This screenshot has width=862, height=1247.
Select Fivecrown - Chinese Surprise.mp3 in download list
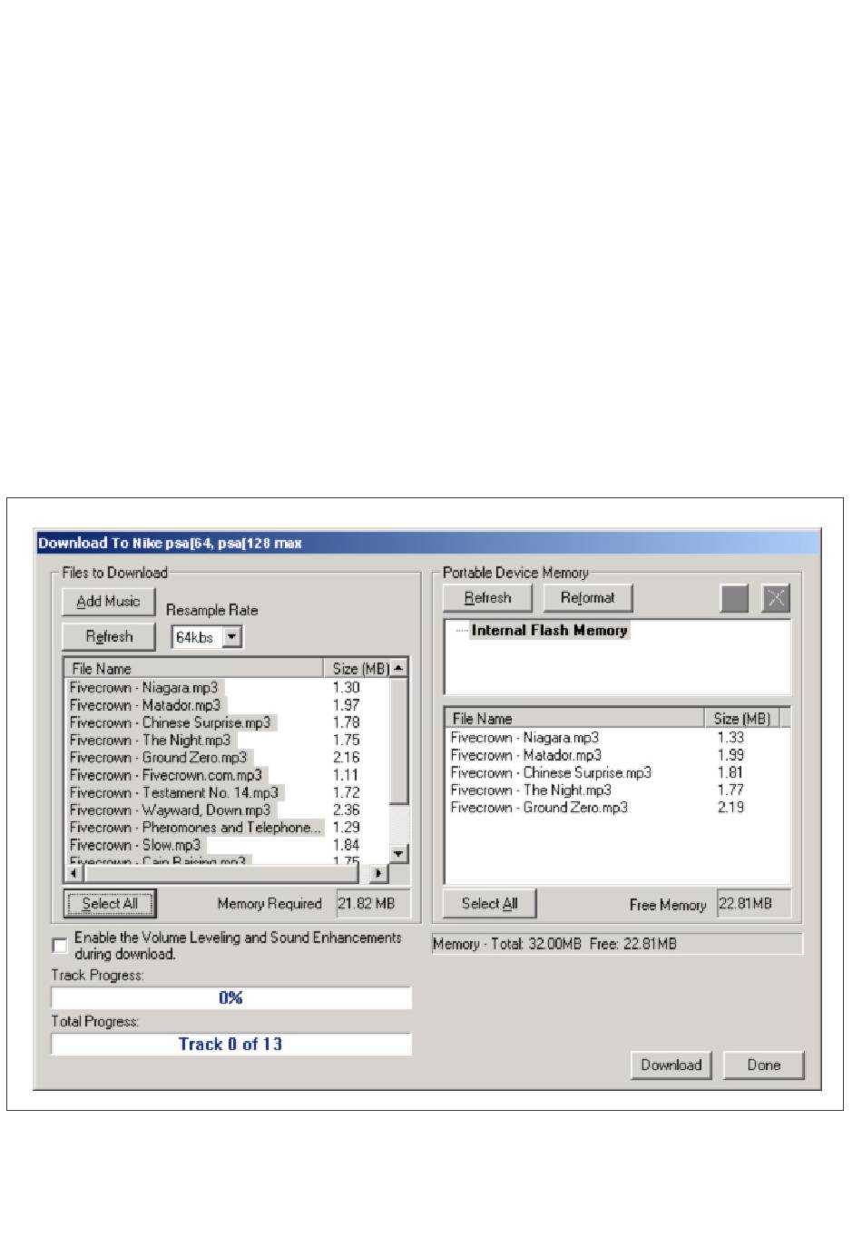click(x=171, y=722)
